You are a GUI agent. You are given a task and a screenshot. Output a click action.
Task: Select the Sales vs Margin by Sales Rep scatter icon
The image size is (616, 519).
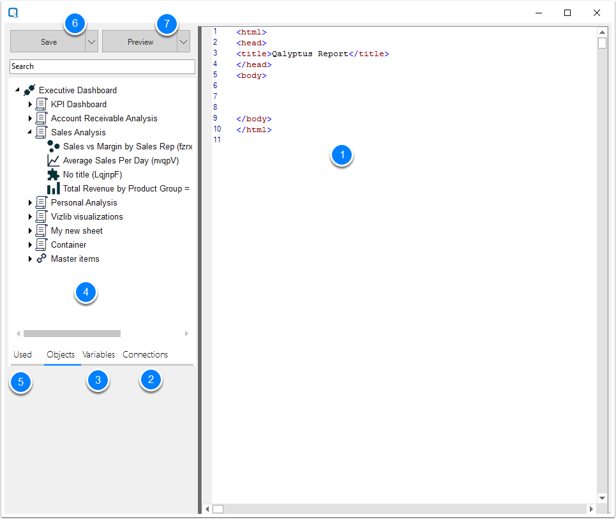pyautogui.click(x=54, y=146)
